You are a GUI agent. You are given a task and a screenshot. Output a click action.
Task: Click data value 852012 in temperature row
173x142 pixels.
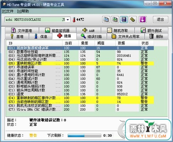pyautogui.click(x=122, y=94)
